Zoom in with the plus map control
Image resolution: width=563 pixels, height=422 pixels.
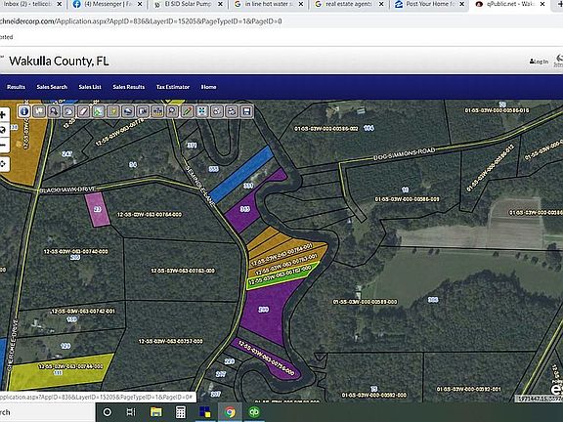click(3, 115)
